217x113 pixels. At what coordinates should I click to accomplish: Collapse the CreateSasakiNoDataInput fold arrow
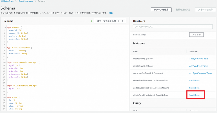(5, 62)
